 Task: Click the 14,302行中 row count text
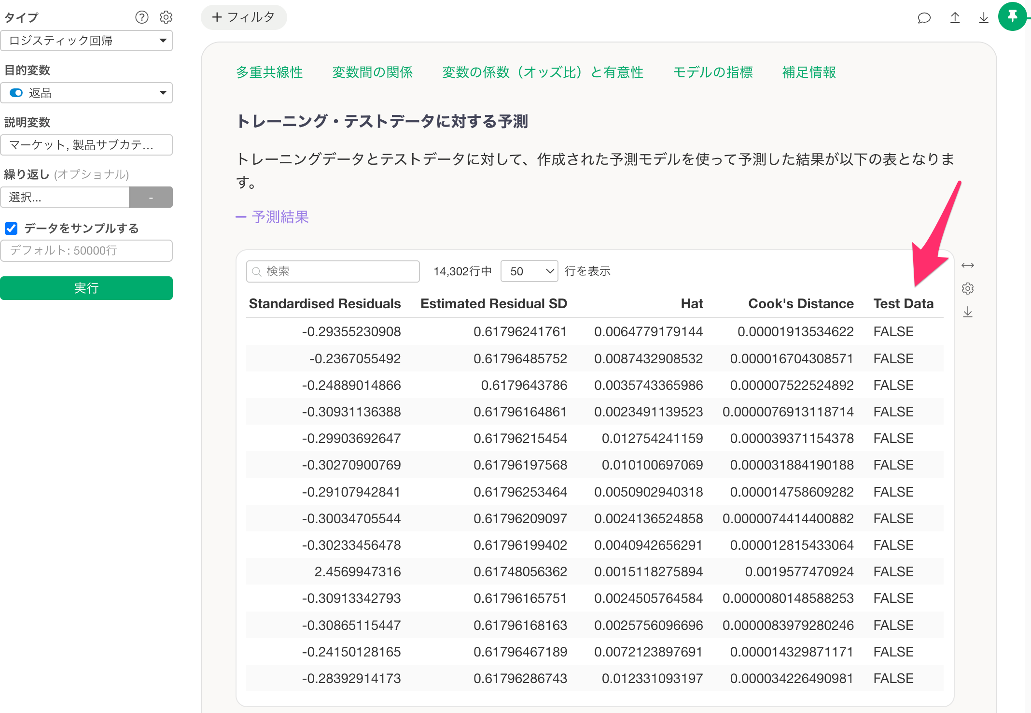click(x=462, y=271)
